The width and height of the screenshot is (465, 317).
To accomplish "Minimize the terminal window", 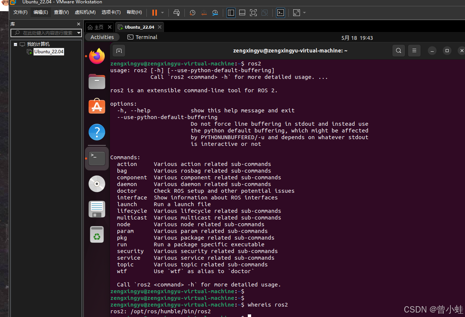I will (x=432, y=51).
